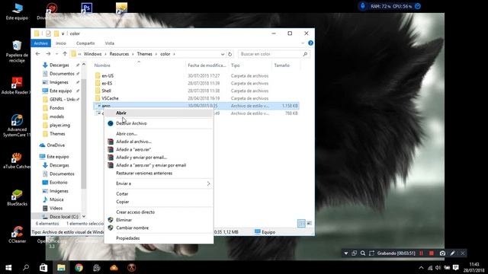Open the Vista ribbon tab
The image size is (488, 274).
click(x=110, y=43)
